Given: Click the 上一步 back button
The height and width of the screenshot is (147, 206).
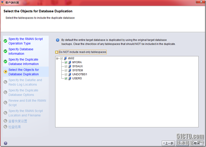Looking at the screenshot, I should tap(168, 143).
